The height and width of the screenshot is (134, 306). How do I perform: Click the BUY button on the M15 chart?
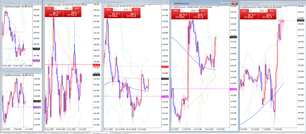coord(272,11)
